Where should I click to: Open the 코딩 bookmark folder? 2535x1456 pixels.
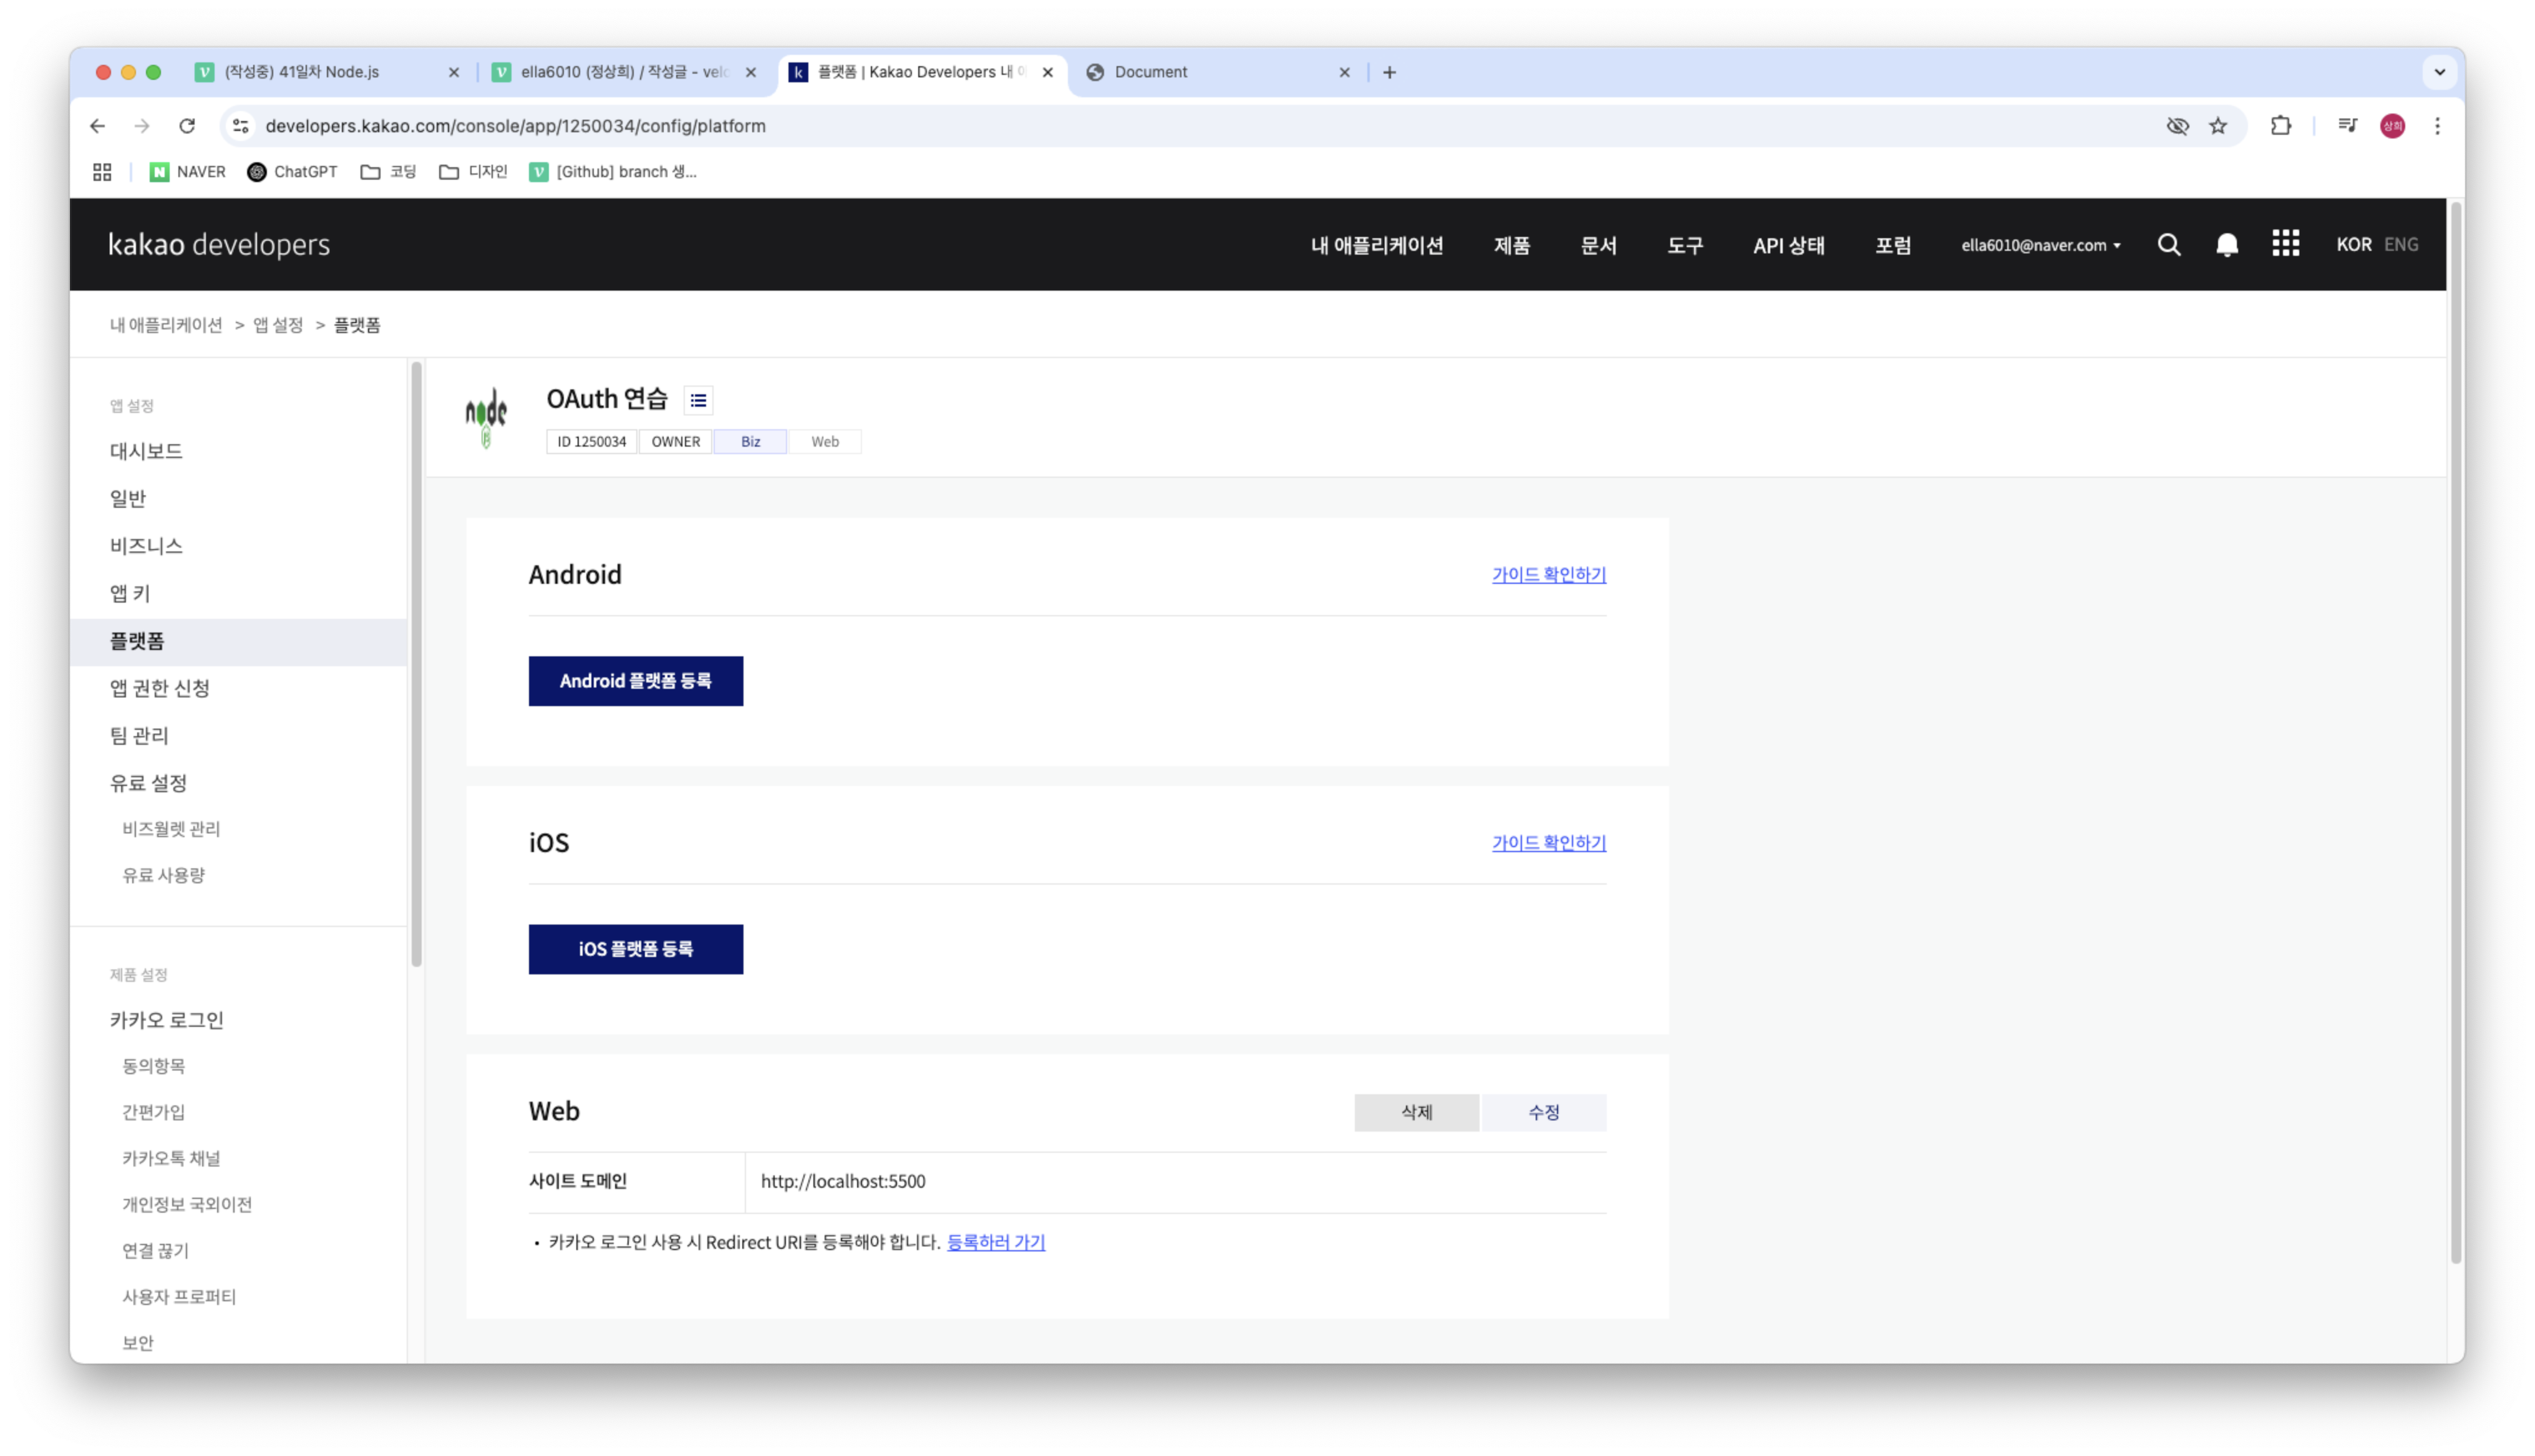click(x=388, y=172)
